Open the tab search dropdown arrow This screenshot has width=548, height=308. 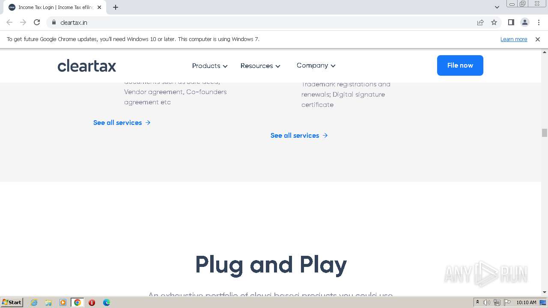(x=497, y=7)
